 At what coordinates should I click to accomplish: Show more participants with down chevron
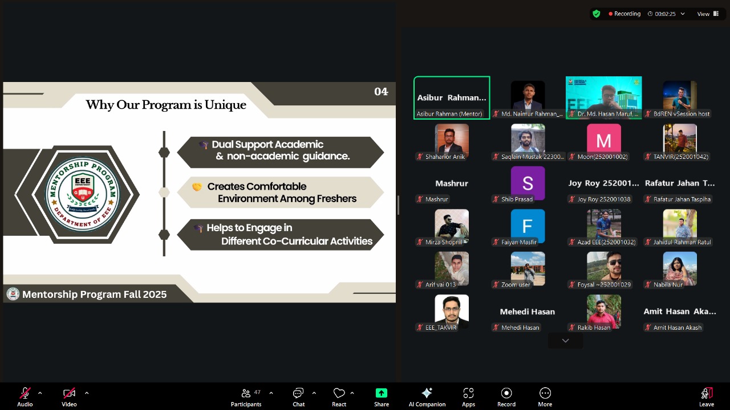coord(565,341)
